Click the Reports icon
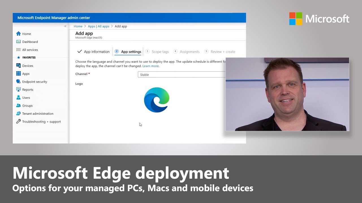This screenshot has width=362, height=203. [18, 89]
